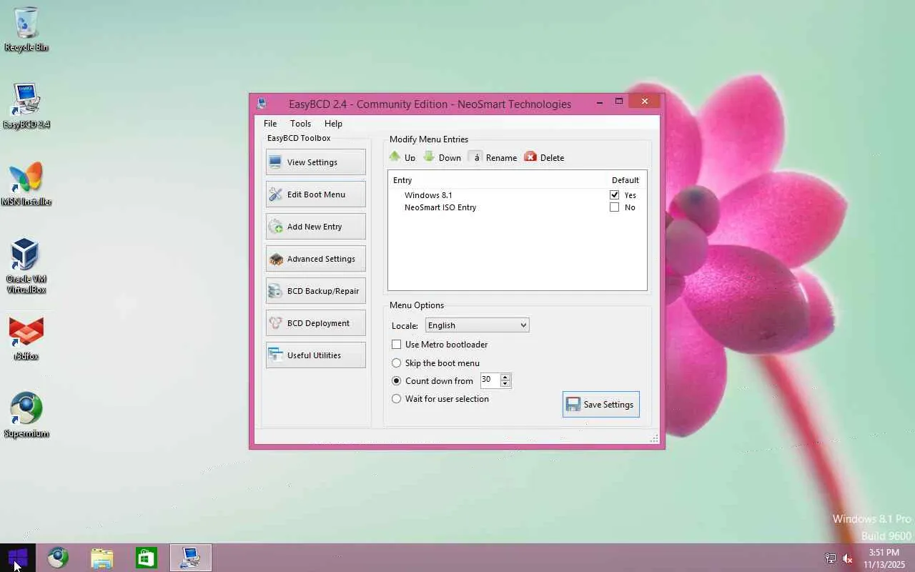The width and height of the screenshot is (915, 572).
Task: Open the Locale dropdown set to English
Action: pyautogui.click(x=477, y=325)
